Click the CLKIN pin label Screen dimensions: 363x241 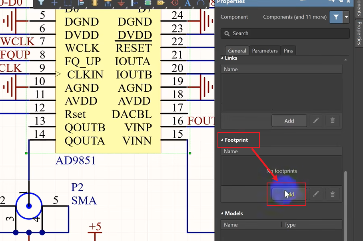85,74
